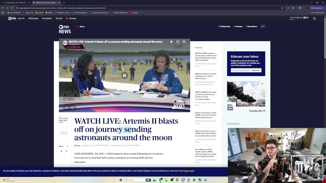Share the article on X
The width and height of the screenshot is (326, 183).
[x=66, y=151]
